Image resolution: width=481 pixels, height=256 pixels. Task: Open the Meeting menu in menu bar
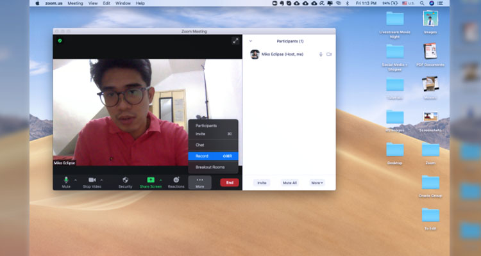click(x=75, y=3)
